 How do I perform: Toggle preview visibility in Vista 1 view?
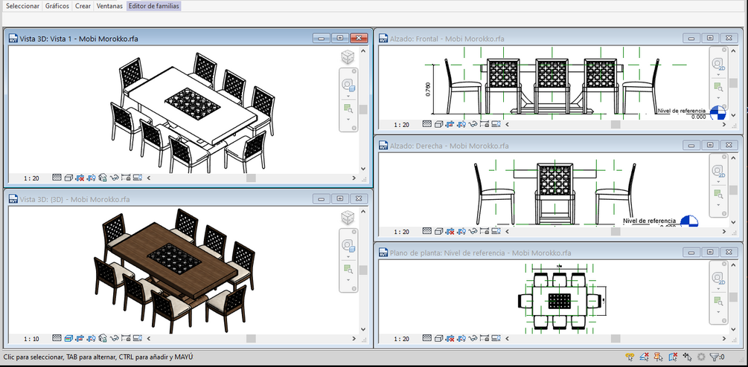coord(138,178)
